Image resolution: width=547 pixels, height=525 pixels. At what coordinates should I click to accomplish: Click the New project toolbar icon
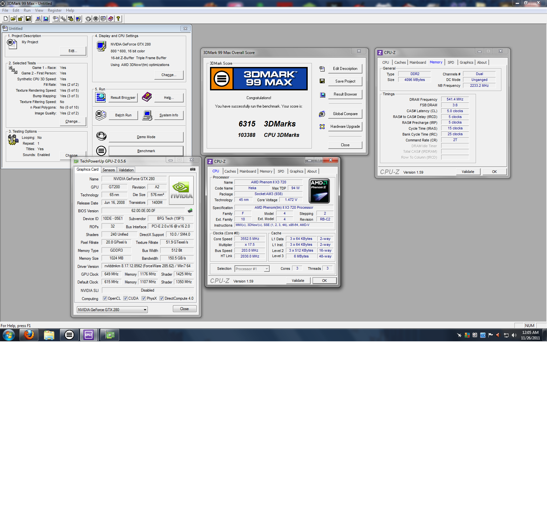click(x=6, y=19)
